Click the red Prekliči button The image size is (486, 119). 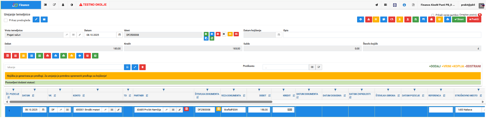474,19
